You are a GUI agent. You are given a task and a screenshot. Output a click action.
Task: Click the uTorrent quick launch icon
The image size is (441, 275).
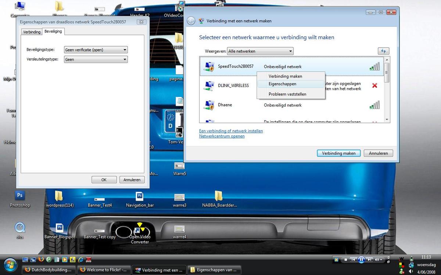49,260
